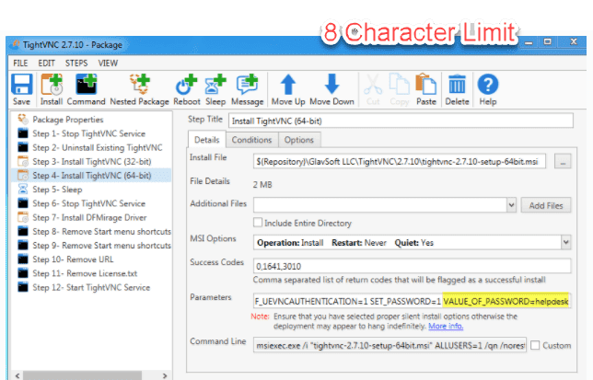Toggle Include Entire Directory checkbox

[x=258, y=223]
